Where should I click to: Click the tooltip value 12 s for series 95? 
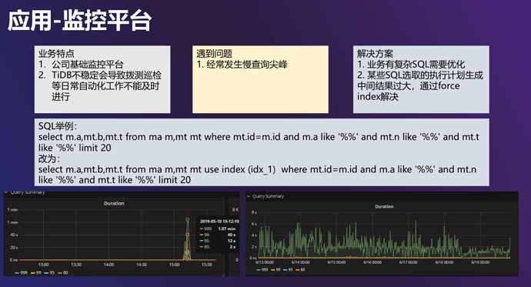[x=232, y=241]
